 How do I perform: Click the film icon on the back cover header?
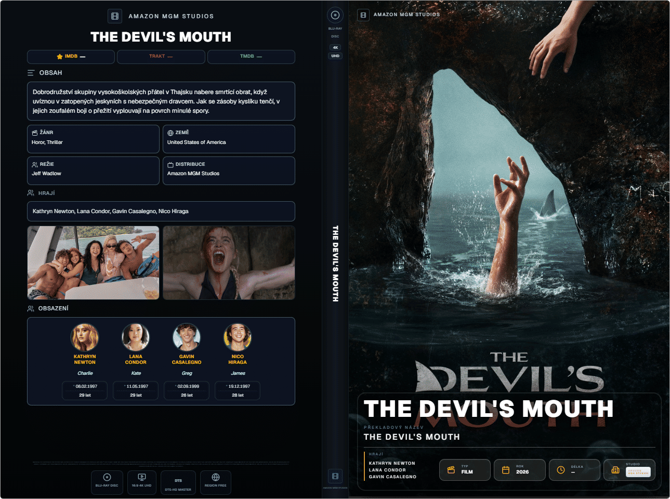pyautogui.click(x=115, y=16)
